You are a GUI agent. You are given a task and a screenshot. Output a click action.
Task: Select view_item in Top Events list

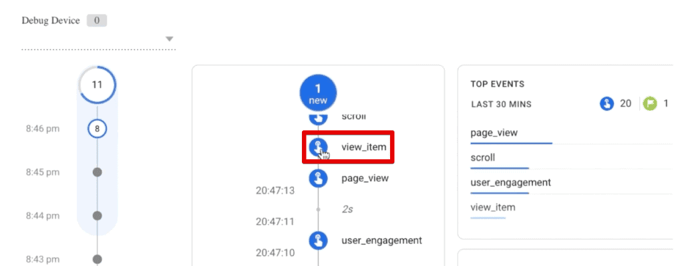[493, 207]
